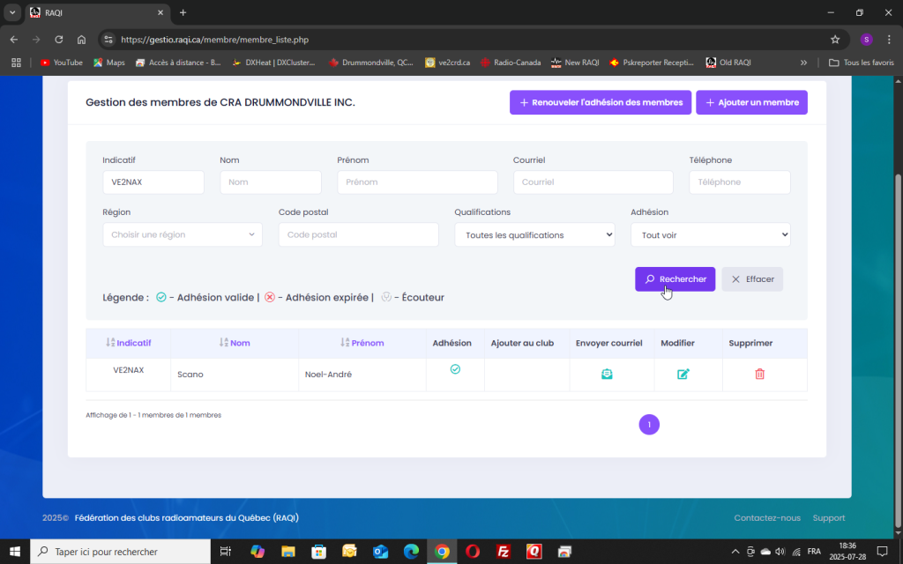Bookmark this page with the star icon
This screenshot has height=564, width=903.
click(834, 40)
